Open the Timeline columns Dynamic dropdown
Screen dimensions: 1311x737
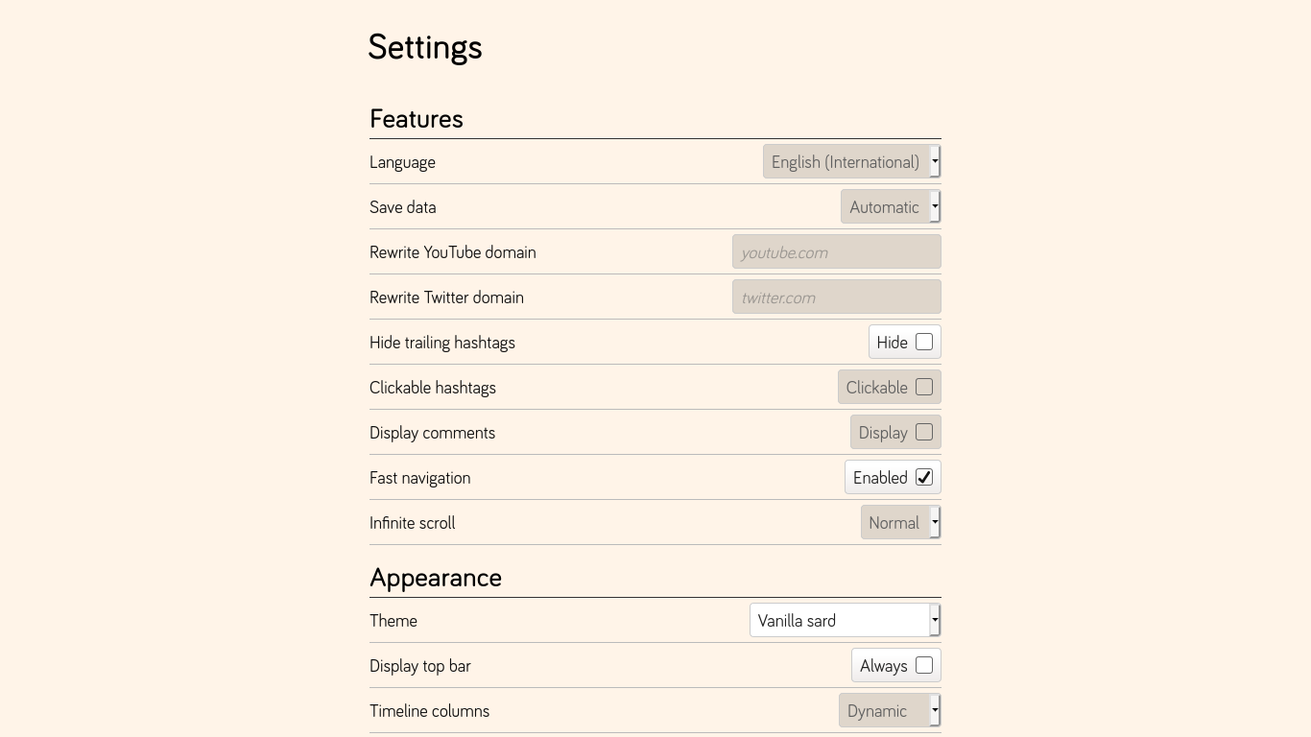tap(889, 711)
